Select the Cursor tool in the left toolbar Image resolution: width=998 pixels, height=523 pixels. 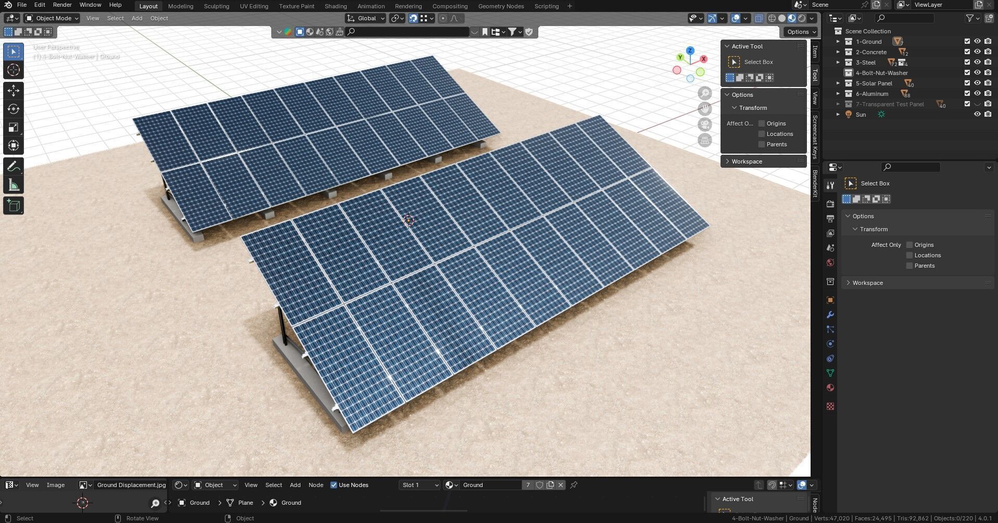(x=14, y=70)
